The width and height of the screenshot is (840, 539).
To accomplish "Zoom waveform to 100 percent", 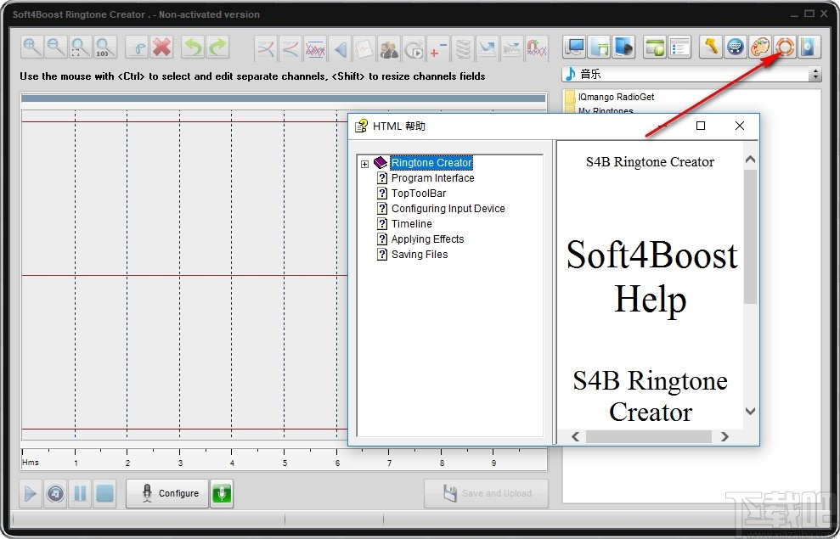I will [x=104, y=47].
